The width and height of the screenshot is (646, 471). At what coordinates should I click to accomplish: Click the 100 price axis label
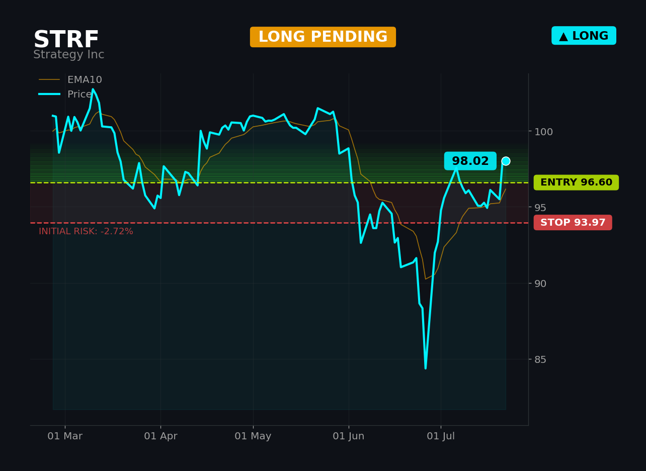(543, 132)
